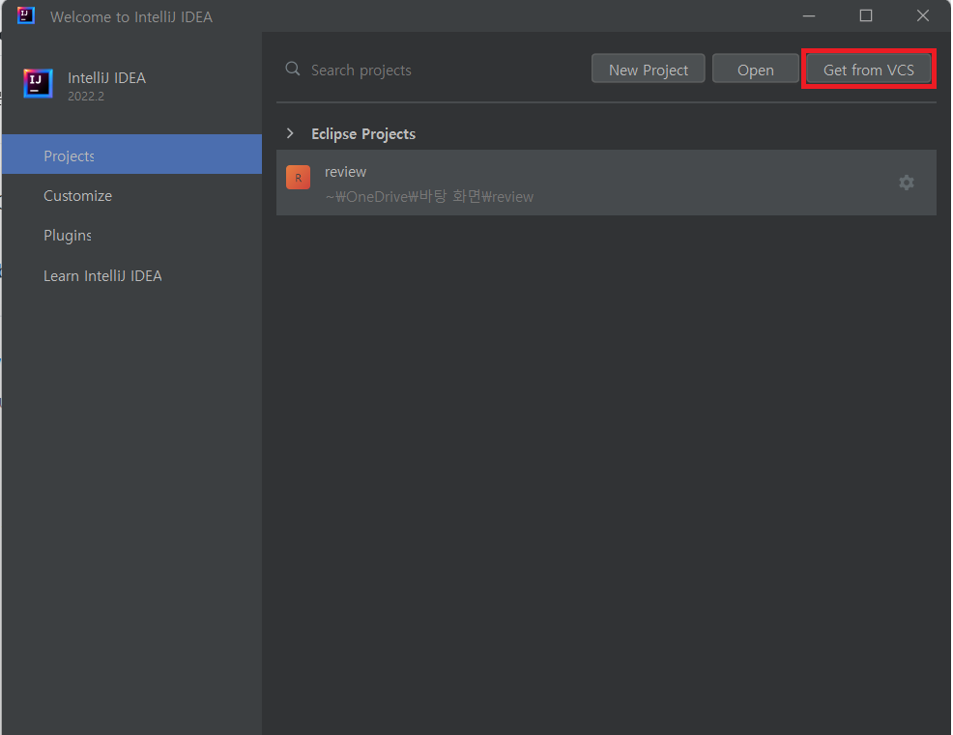Click the IntelliJ IDEA sidebar logo

point(38,83)
